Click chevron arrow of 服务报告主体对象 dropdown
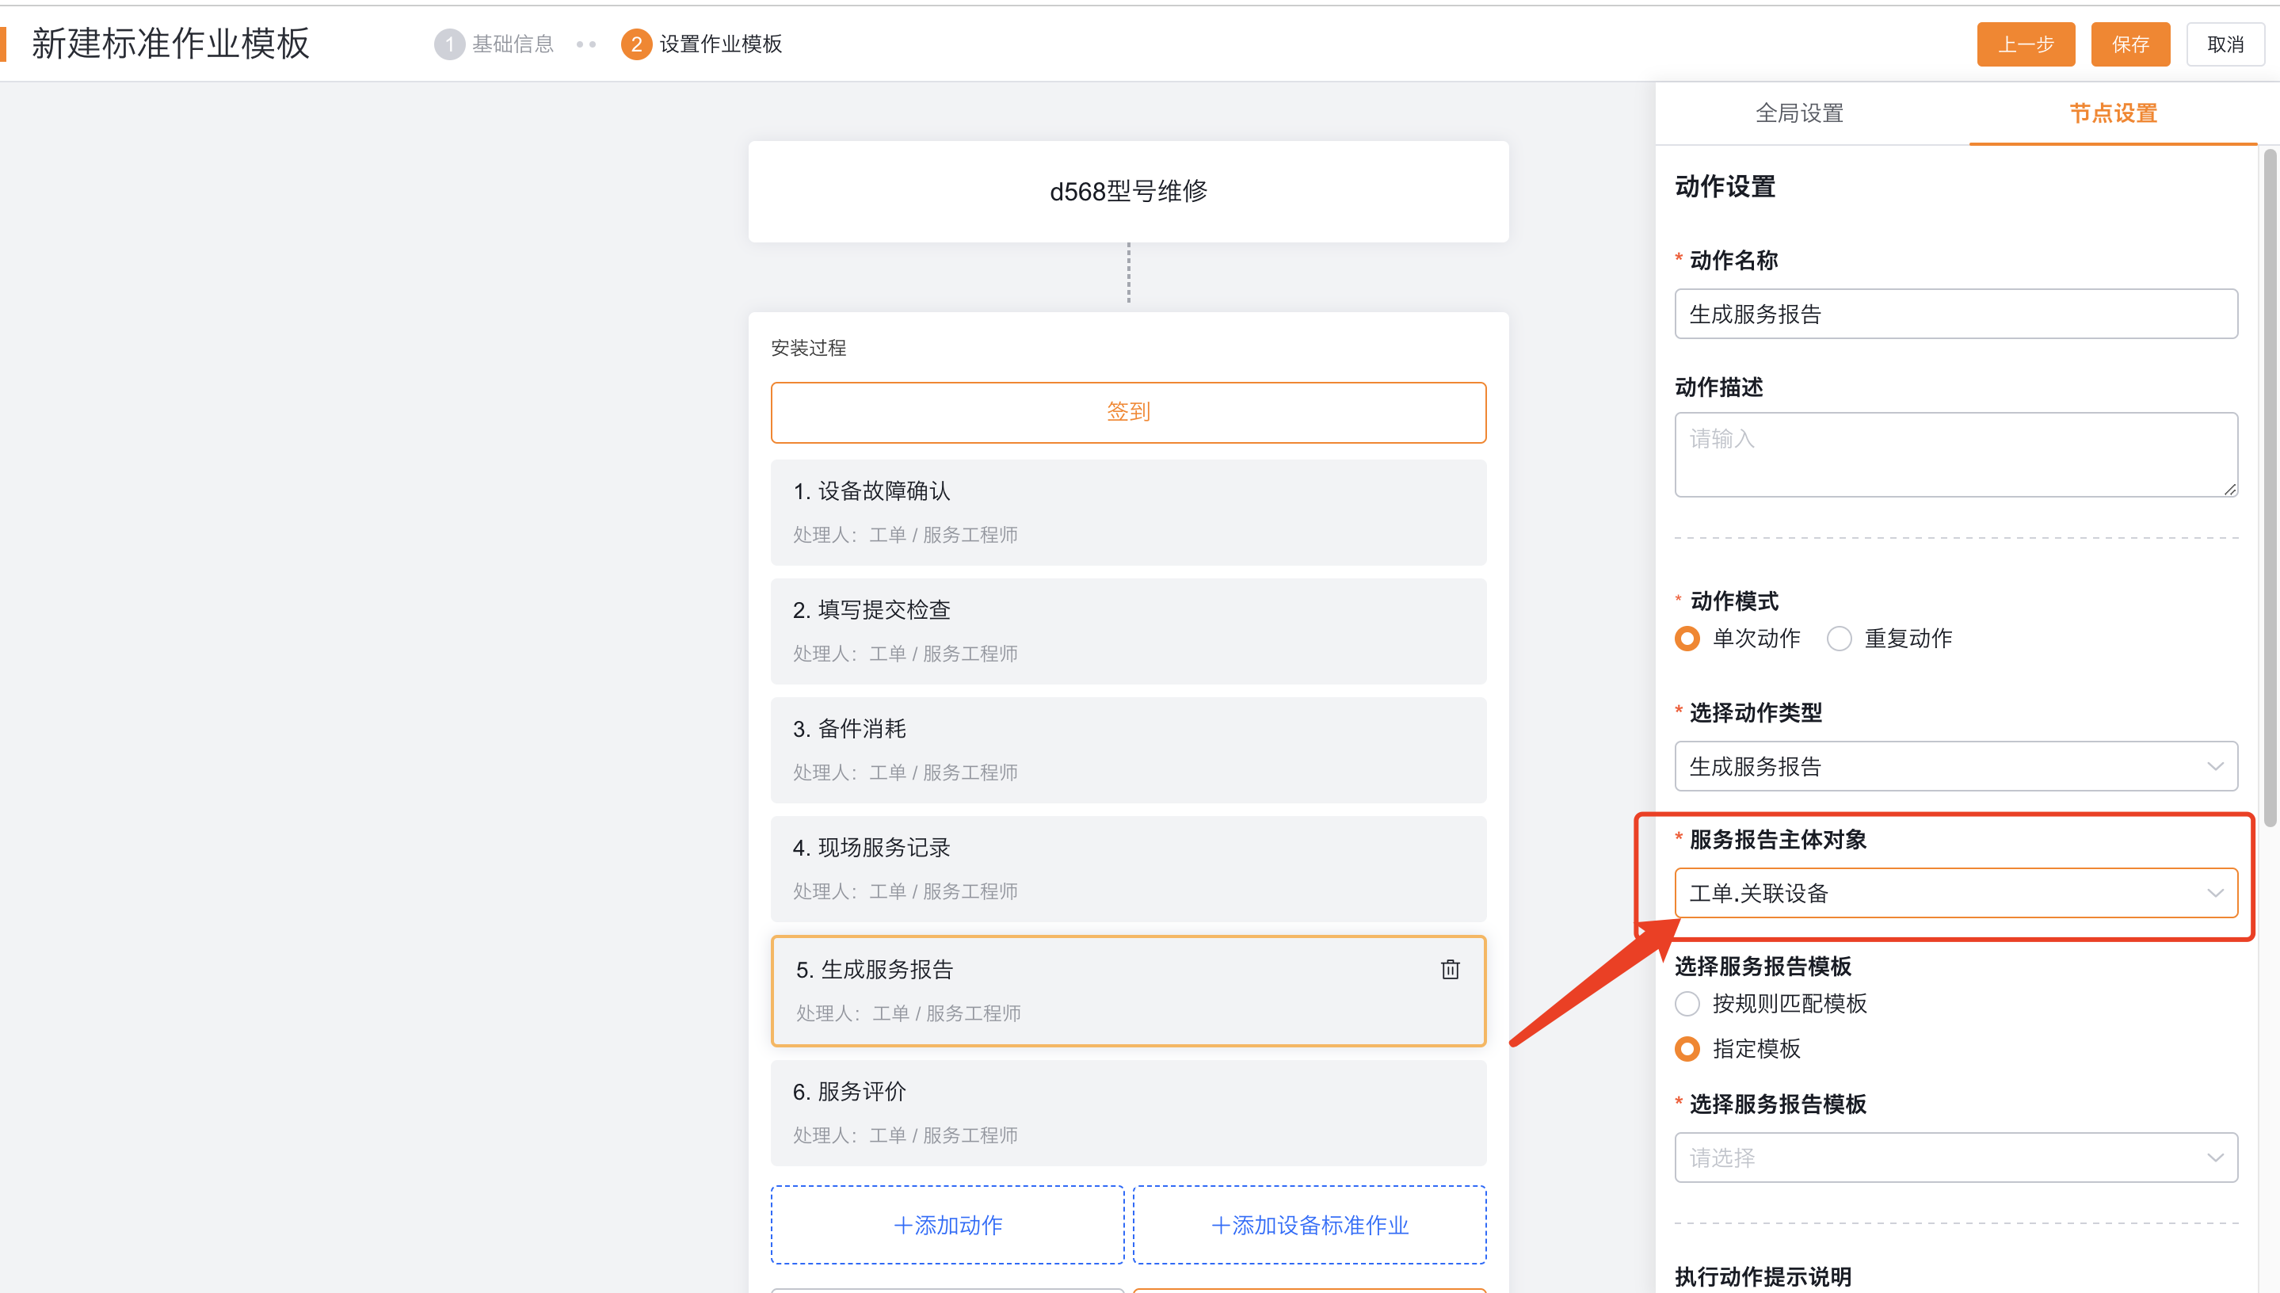 point(2214,894)
